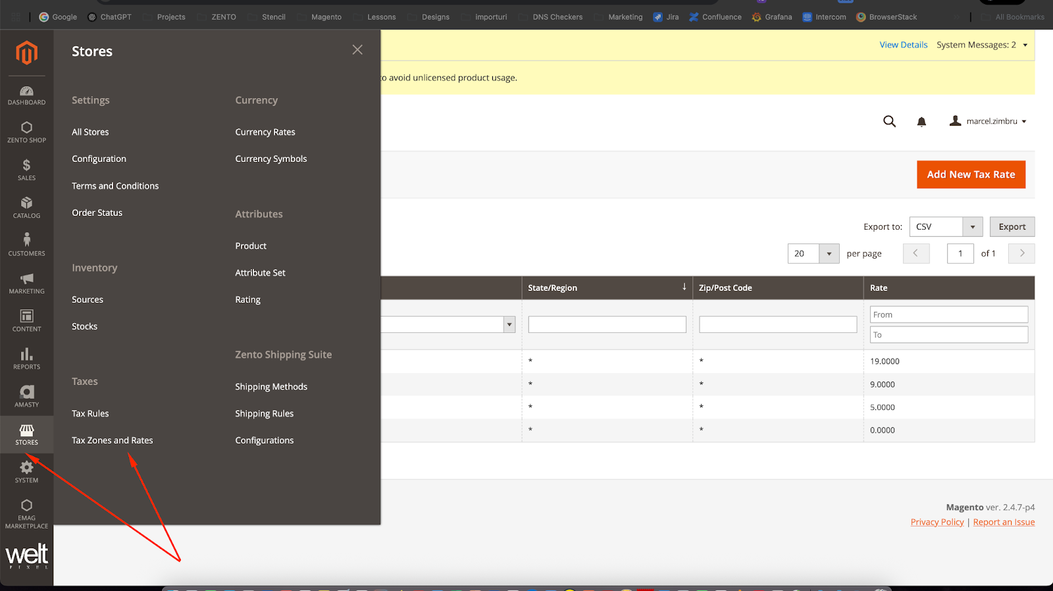The image size is (1053, 591).
Task: Select All Stores menu item
Action: [90, 132]
